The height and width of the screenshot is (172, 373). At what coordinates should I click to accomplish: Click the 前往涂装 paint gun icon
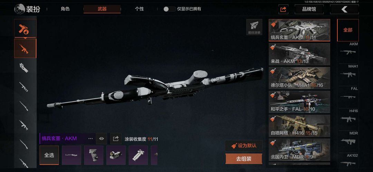pyautogui.click(x=254, y=27)
